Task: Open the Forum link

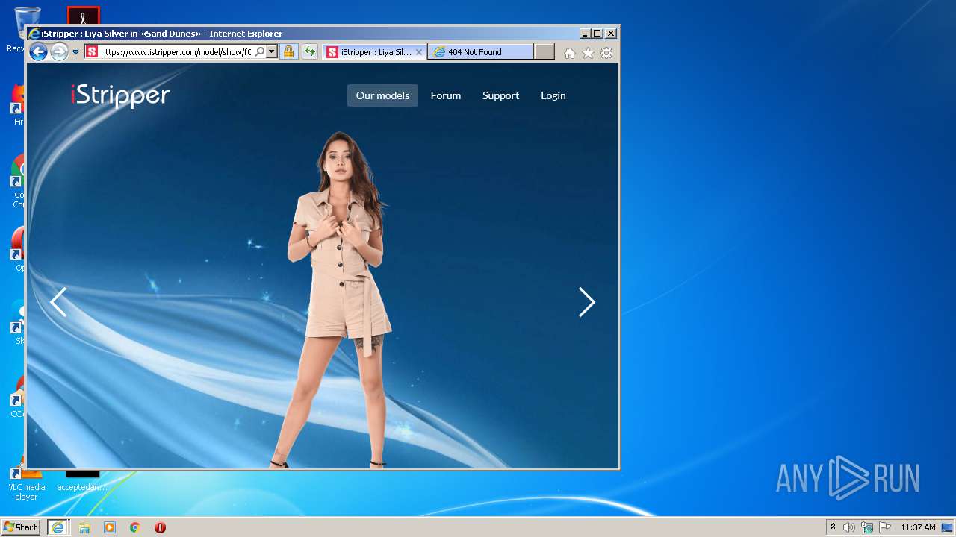Action: [446, 95]
